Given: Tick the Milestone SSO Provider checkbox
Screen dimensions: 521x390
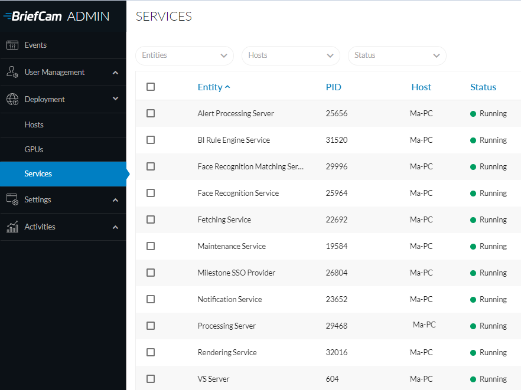Looking at the screenshot, I should [151, 273].
